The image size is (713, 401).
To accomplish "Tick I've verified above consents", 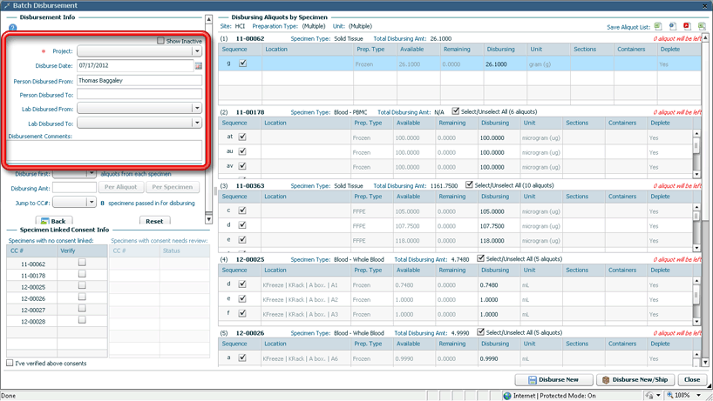I will pyautogui.click(x=10, y=363).
